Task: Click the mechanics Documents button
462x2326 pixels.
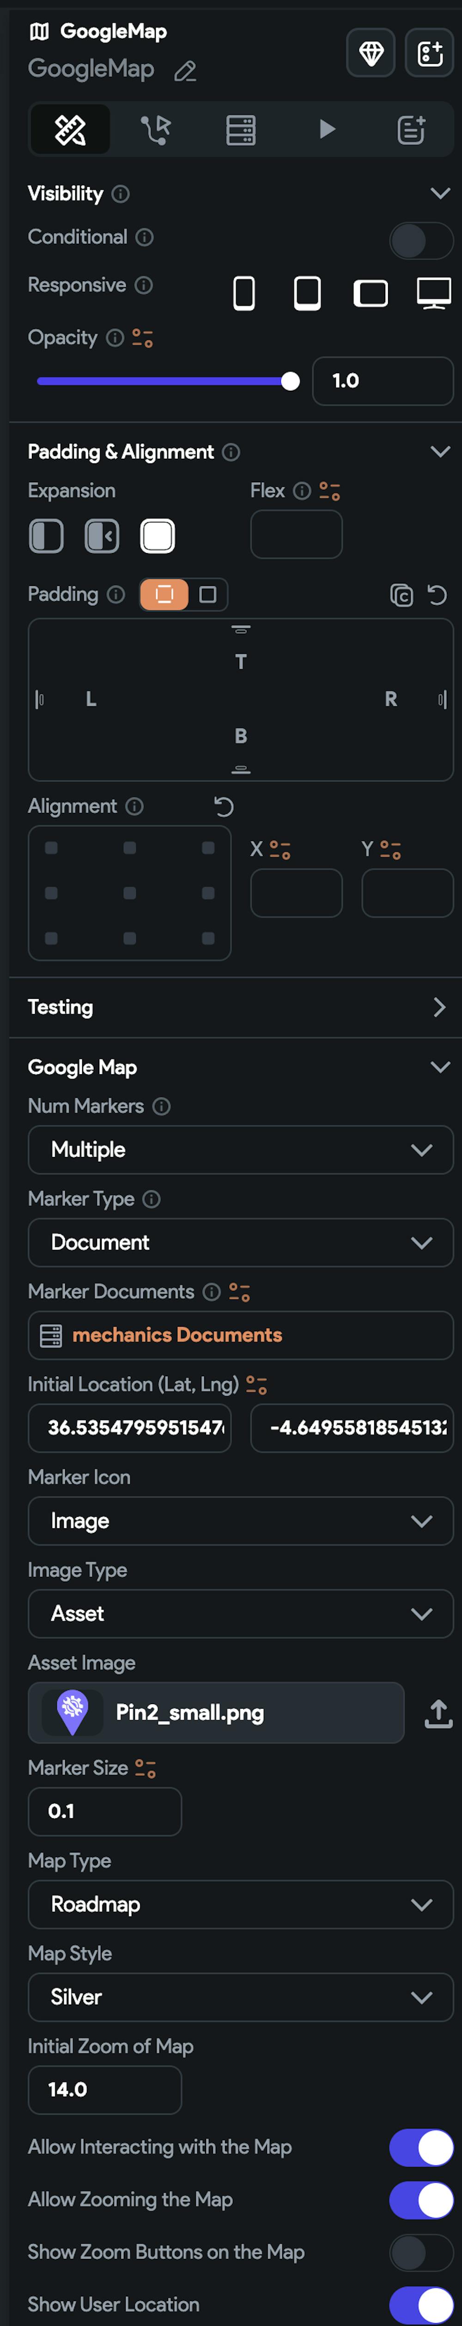Action: point(240,1335)
